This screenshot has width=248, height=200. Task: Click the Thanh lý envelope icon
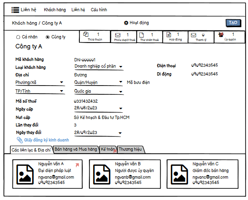(x=193, y=35)
